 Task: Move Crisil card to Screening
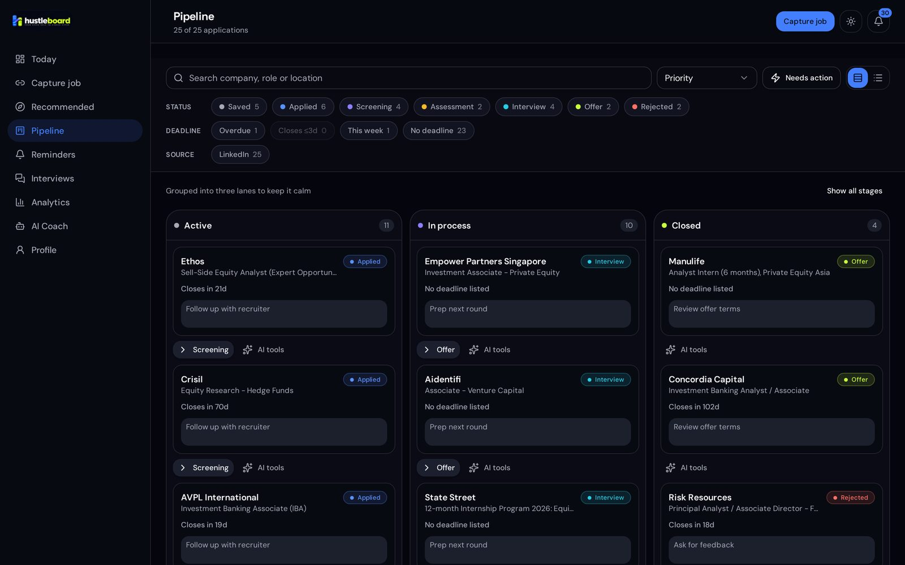pyautogui.click(x=204, y=468)
